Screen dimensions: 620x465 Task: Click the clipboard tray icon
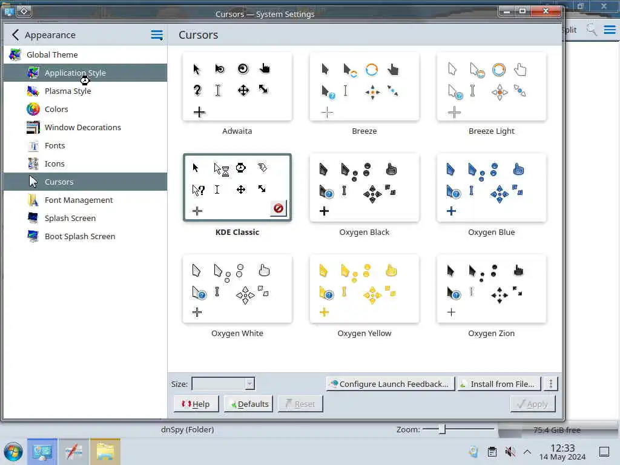(492, 452)
